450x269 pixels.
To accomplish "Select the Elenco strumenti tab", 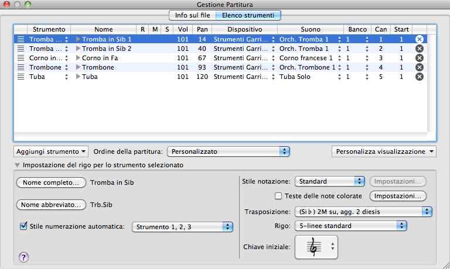I will pyautogui.click(x=248, y=15).
